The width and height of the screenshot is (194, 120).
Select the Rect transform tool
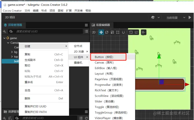tap(118, 32)
